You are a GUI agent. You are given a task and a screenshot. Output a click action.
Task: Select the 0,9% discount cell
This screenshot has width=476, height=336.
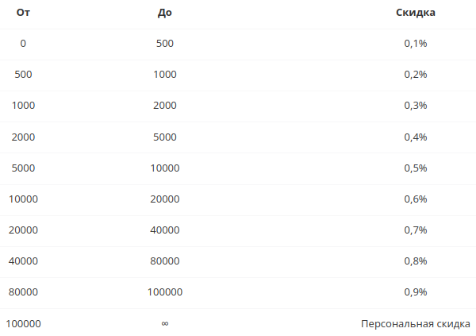click(x=416, y=292)
